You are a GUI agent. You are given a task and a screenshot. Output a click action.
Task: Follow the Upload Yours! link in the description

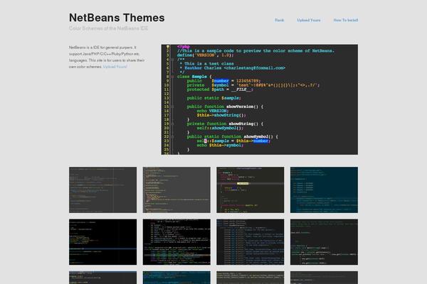pos(115,67)
